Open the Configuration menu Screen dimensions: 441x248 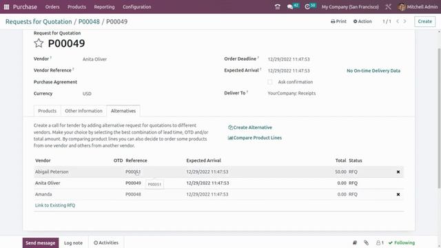pyautogui.click(x=136, y=7)
